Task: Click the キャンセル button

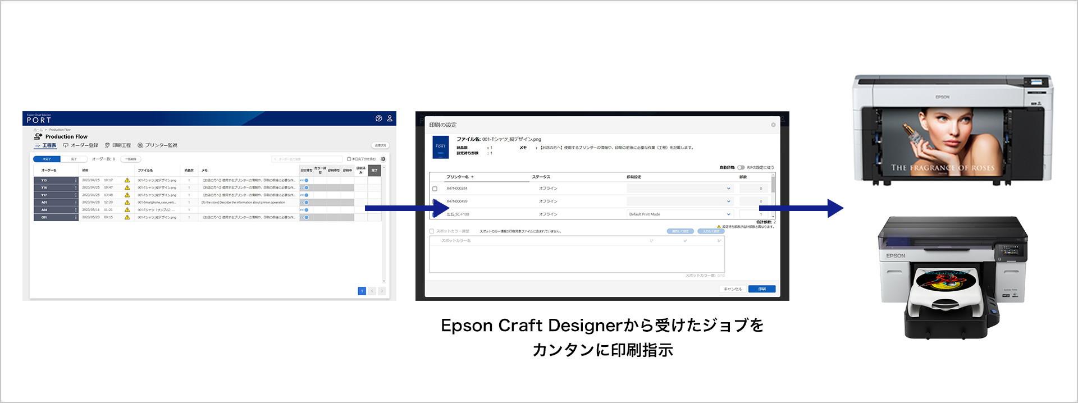Action: [733, 289]
